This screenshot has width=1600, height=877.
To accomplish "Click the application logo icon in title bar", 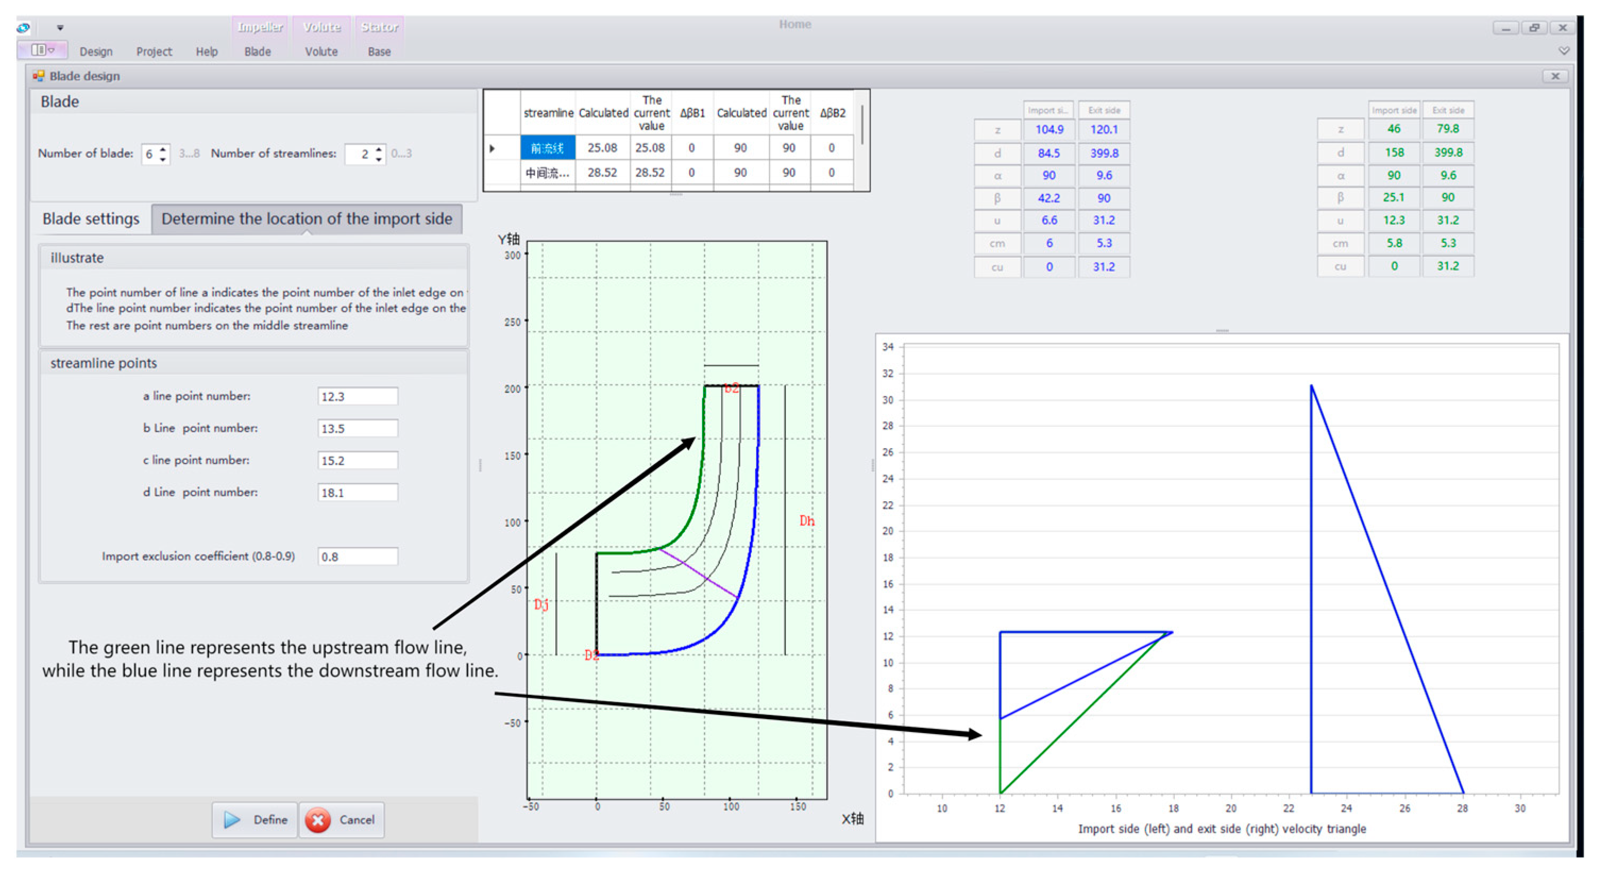I will click(23, 27).
